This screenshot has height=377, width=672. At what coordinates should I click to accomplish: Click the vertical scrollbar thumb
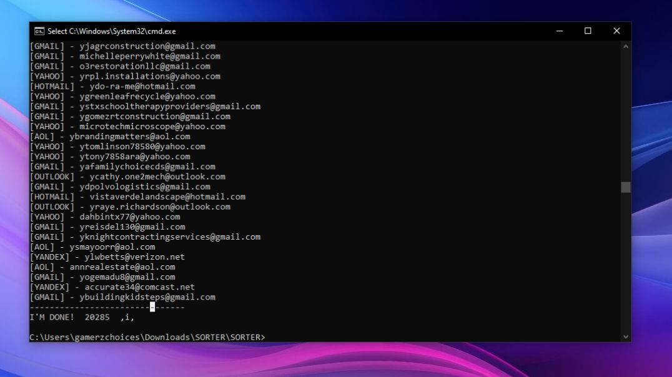[x=626, y=187]
